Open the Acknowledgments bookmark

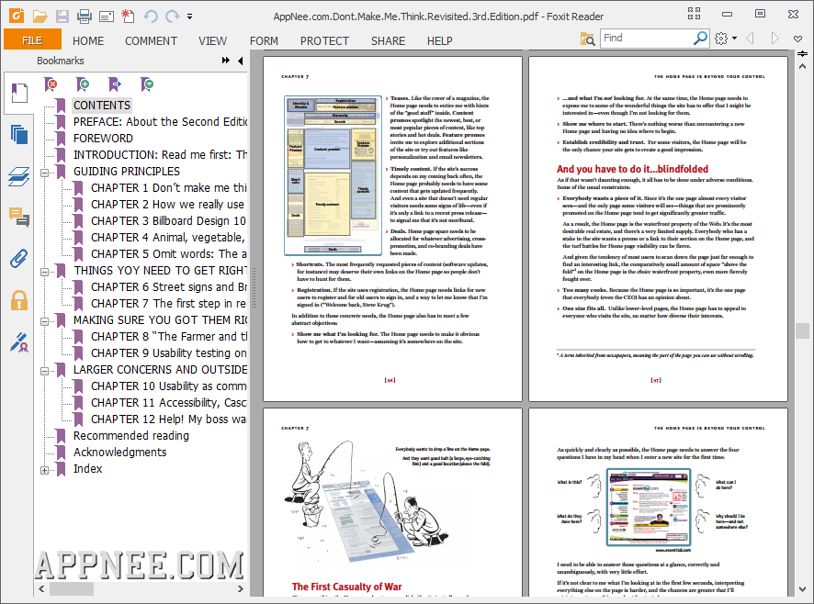pyautogui.click(x=120, y=453)
